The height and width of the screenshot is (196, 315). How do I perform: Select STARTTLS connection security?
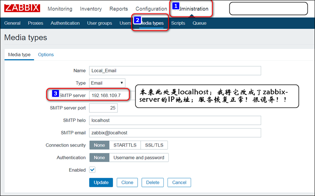click(x=125, y=145)
